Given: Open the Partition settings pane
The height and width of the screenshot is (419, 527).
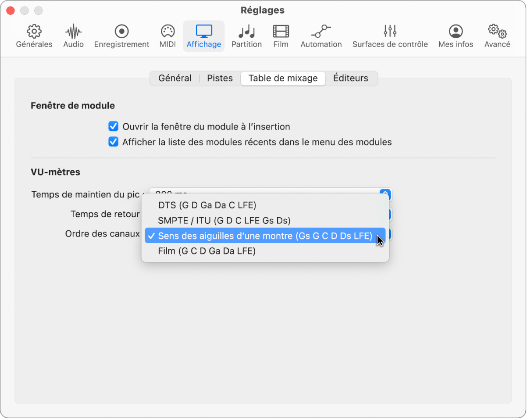Looking at the screenshot, I should pyautogui.click(x=246, y=36).
